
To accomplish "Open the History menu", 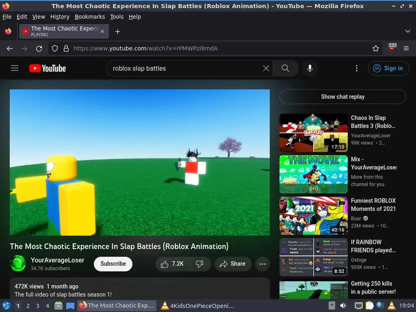I will pyautogui.click(x=60, y=17).
